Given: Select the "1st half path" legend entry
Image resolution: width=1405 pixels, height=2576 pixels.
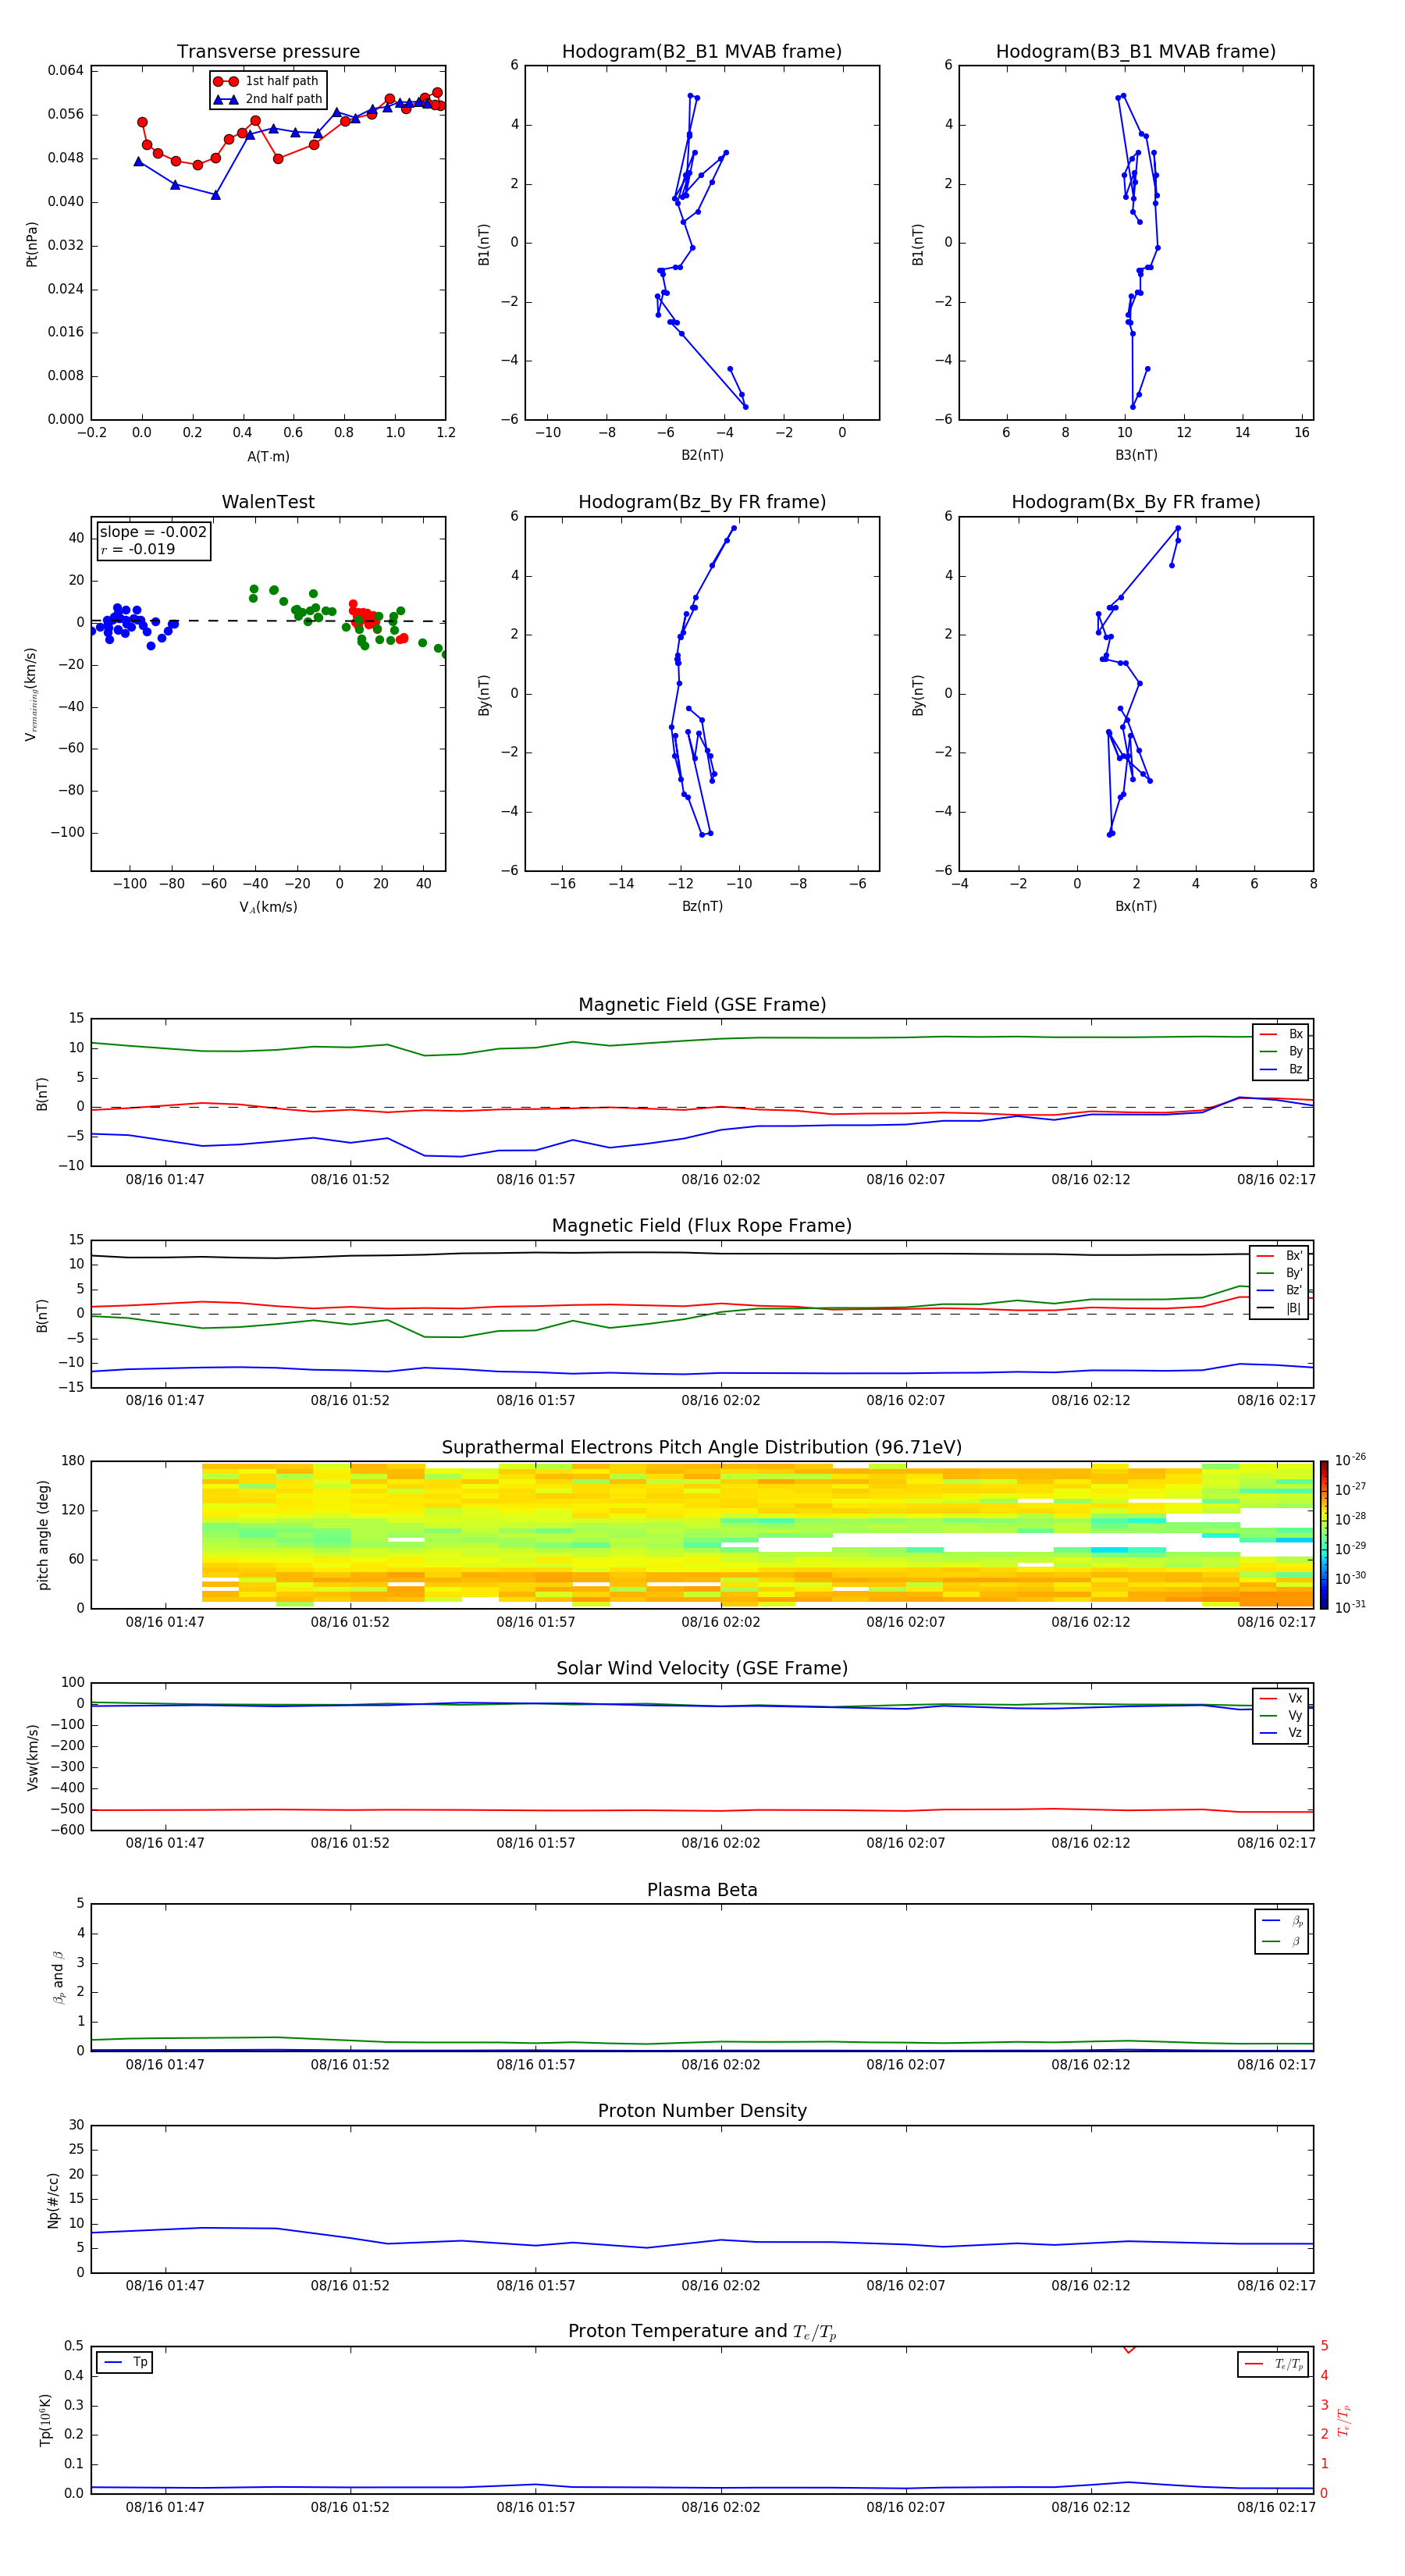Looking at the screenshot, I should [268, 81].
